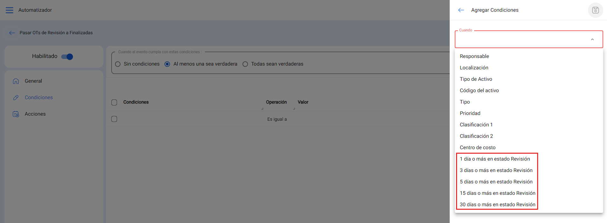Screen dimensions: 607x223
Task: Sort by the Operación column header
Action: 276,102
